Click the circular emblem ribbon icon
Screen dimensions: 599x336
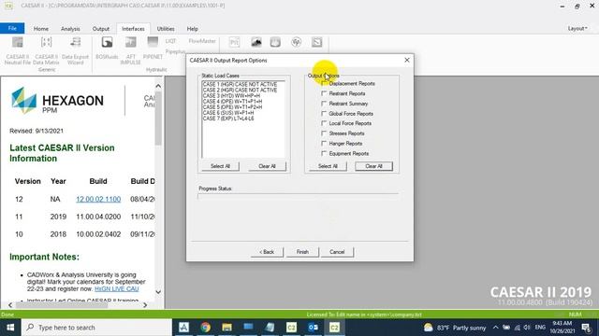(x=297, y=42)
